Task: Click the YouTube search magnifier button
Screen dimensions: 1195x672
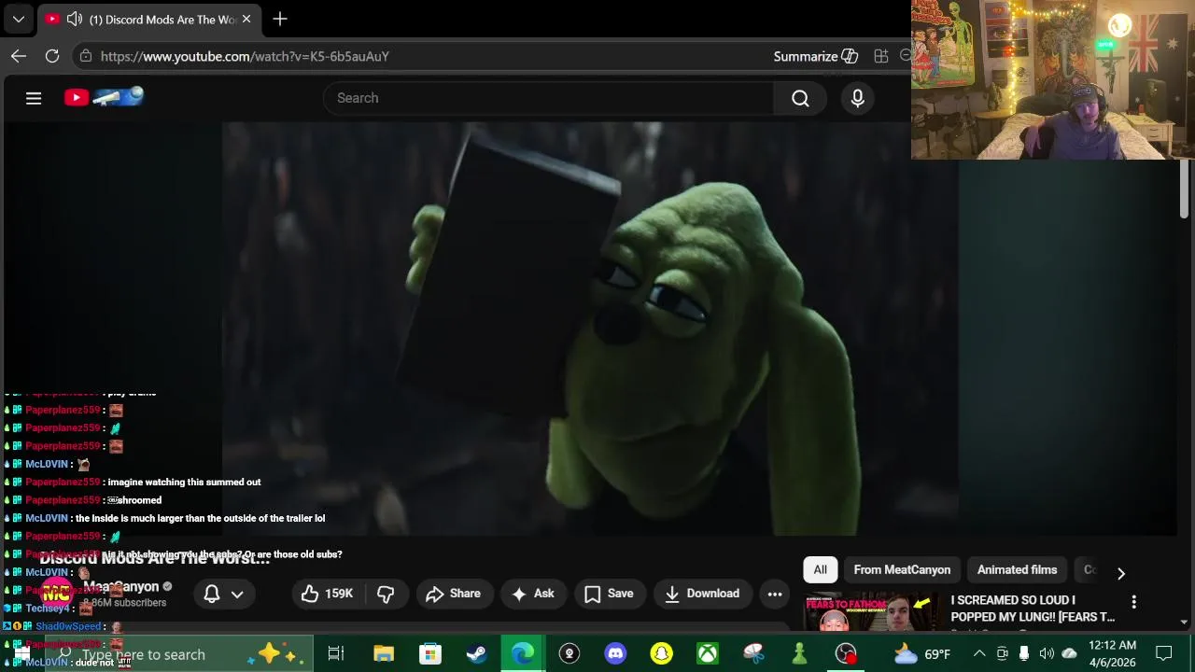Action: [800, 98]
